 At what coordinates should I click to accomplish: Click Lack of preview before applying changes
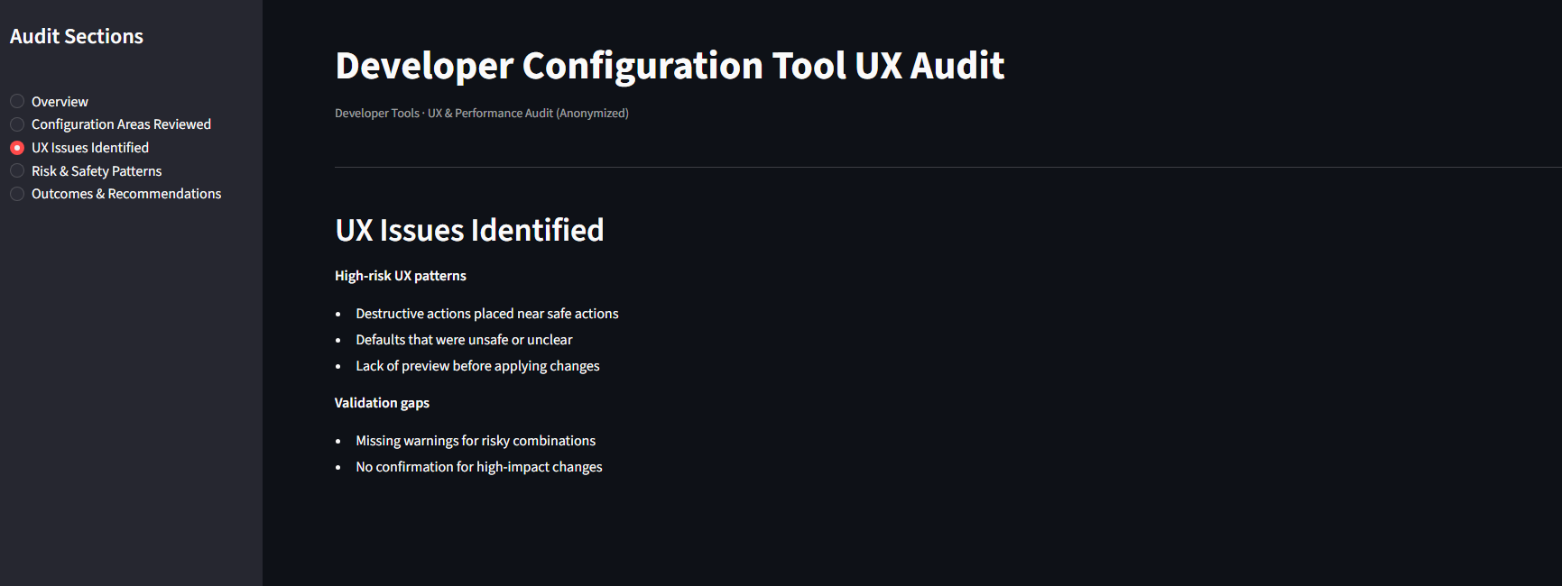click(x=477, y=366)
